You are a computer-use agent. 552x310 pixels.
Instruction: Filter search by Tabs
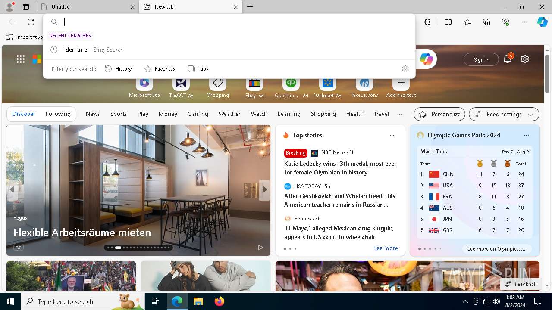click(198, 69)
